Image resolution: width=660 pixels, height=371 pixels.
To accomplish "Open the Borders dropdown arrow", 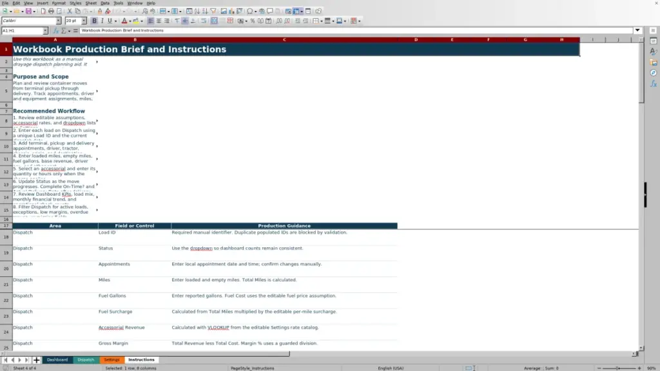I will (322, 21).
